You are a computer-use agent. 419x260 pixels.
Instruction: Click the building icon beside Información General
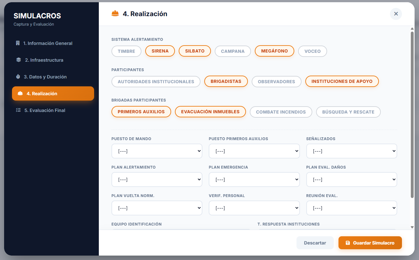pos(18,43)
